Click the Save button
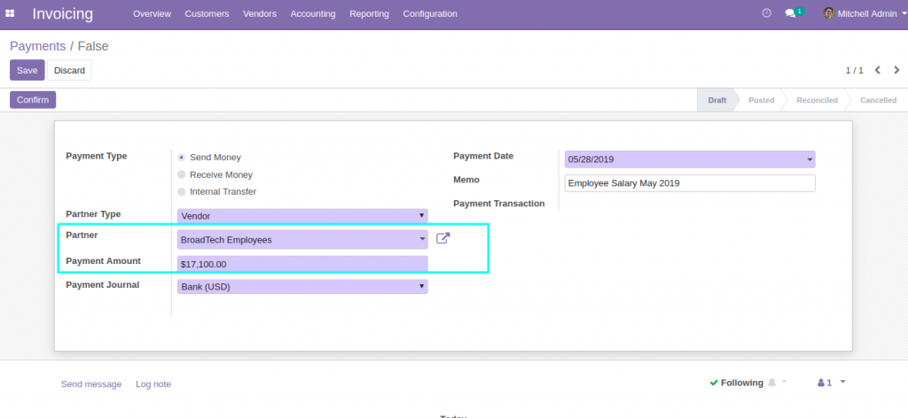The width and height of the screenshot is (908, 418). [27, 70]
